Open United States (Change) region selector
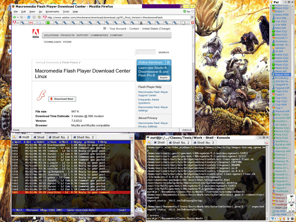This screenshot has height=222, width=296. point(156,28)
